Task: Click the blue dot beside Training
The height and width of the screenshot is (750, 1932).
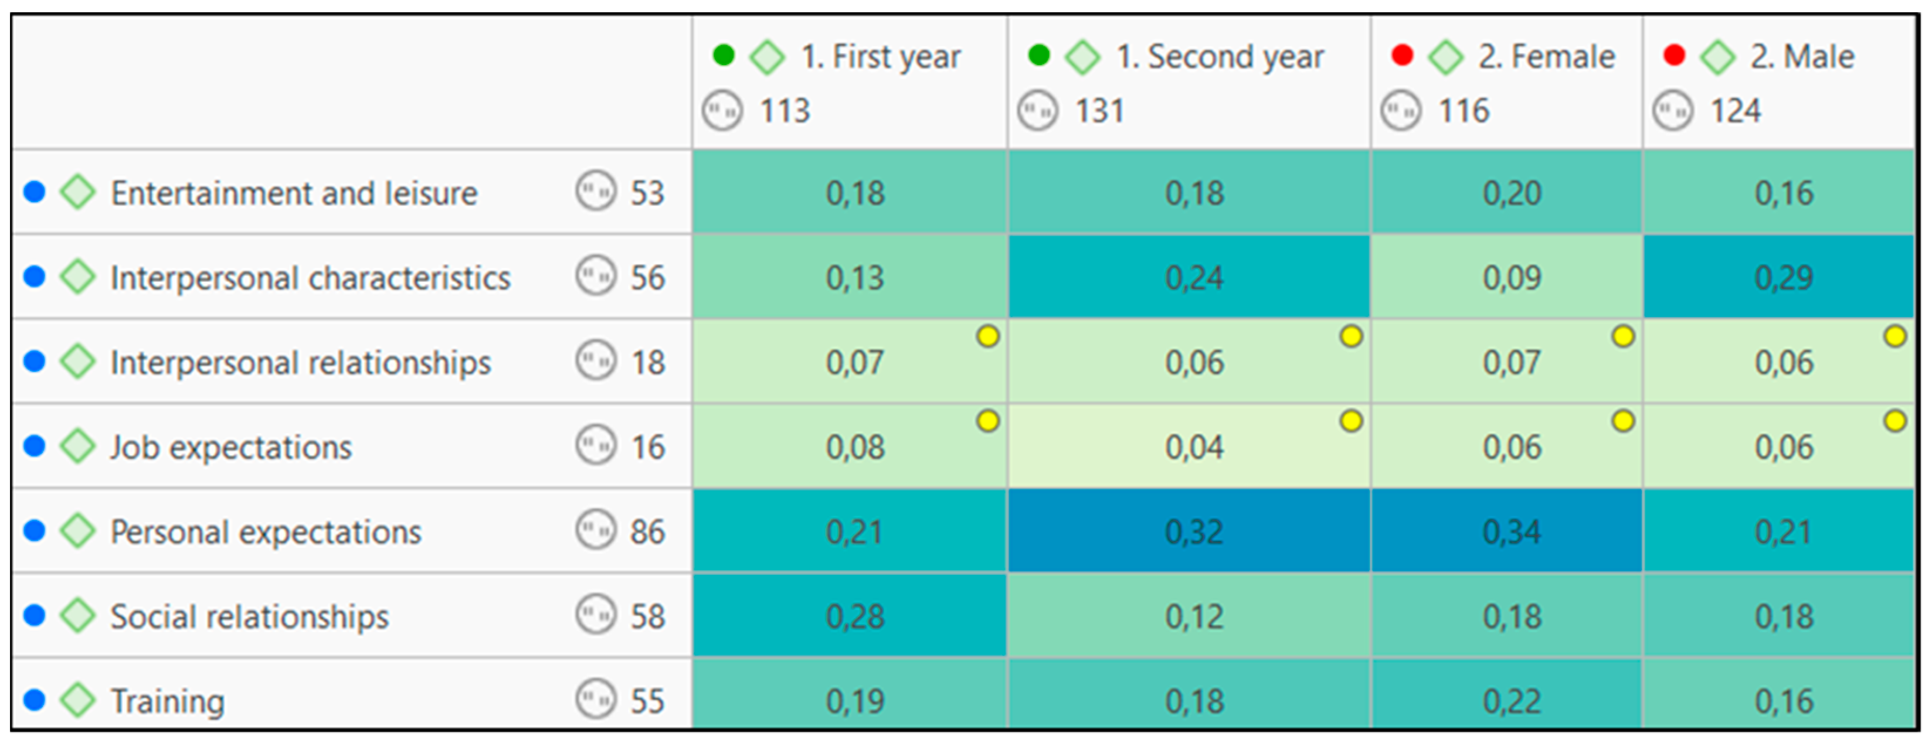Action: point(35,701)
